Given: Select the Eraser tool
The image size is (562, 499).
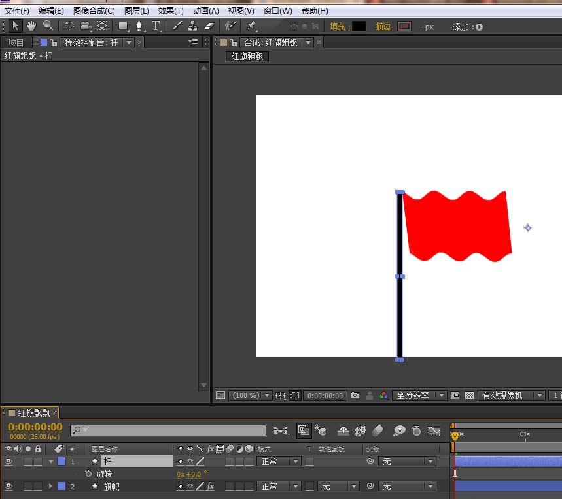Looking at the screenshot, I should (209, 25).
